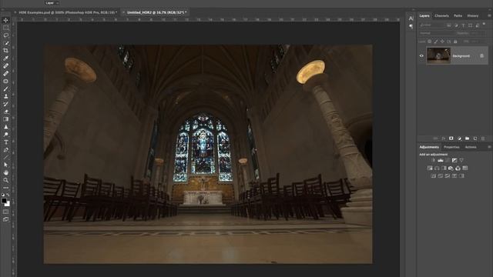Select the Hand tool
Image resolution: width=493 pixels, height=277 pixels.
(5, 172)
